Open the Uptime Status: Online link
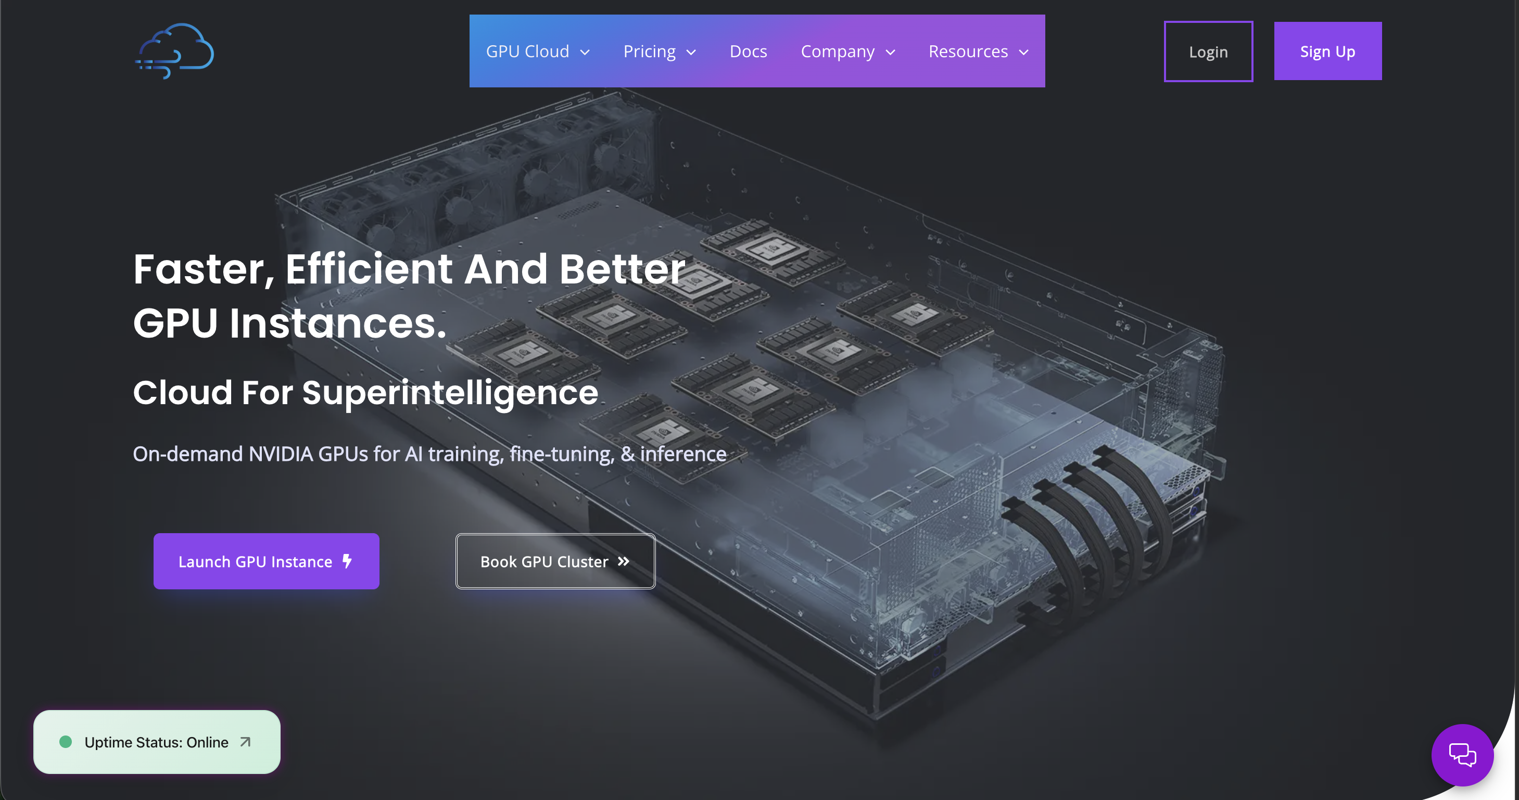The height and width of the screenshot is (800, 1519). (156, 742)
